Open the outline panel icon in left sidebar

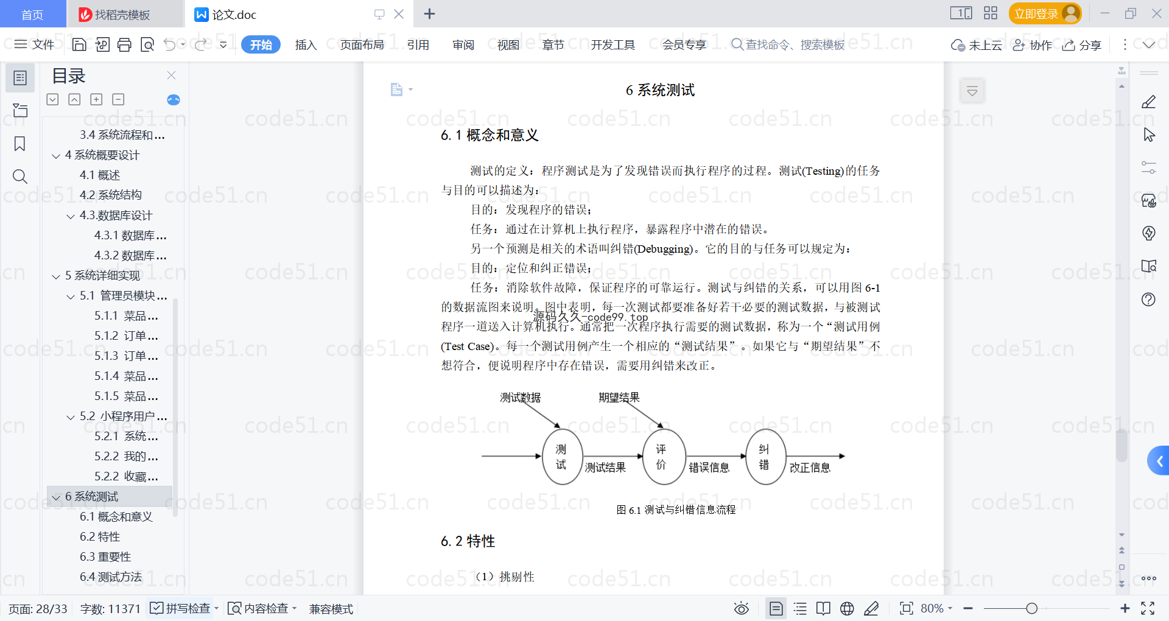pyautogui.click(x=20, y=78)
